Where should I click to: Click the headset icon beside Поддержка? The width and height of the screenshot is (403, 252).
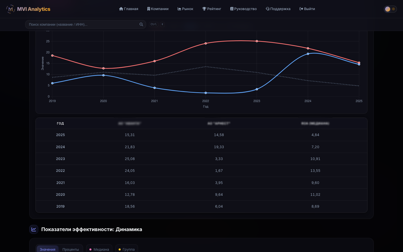point(267,9)
